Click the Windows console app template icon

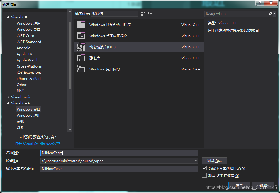coord(81,24)
